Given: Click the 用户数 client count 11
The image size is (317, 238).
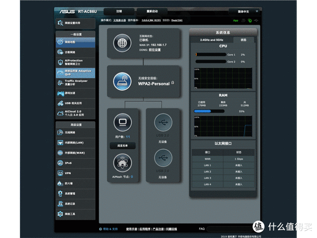Looking at the screenshot, I should point(128,137).
